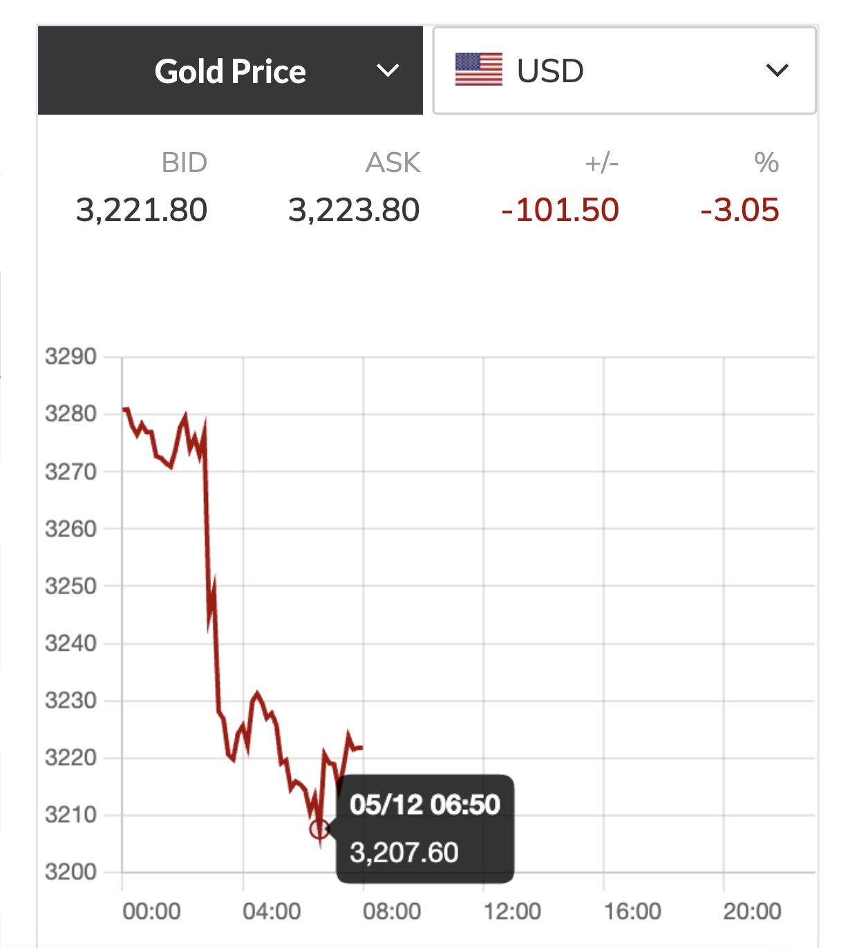Image resolution: width=868 pixels, height=948 pixels.
Task: Click the ASK column header
Action: 393,163
